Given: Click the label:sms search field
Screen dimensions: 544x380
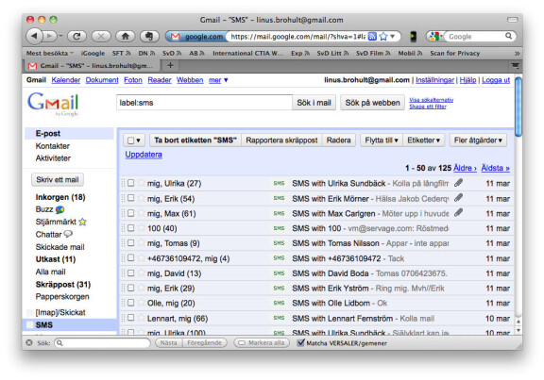Looking at the screenshot, I should click(x=204, y=103).
